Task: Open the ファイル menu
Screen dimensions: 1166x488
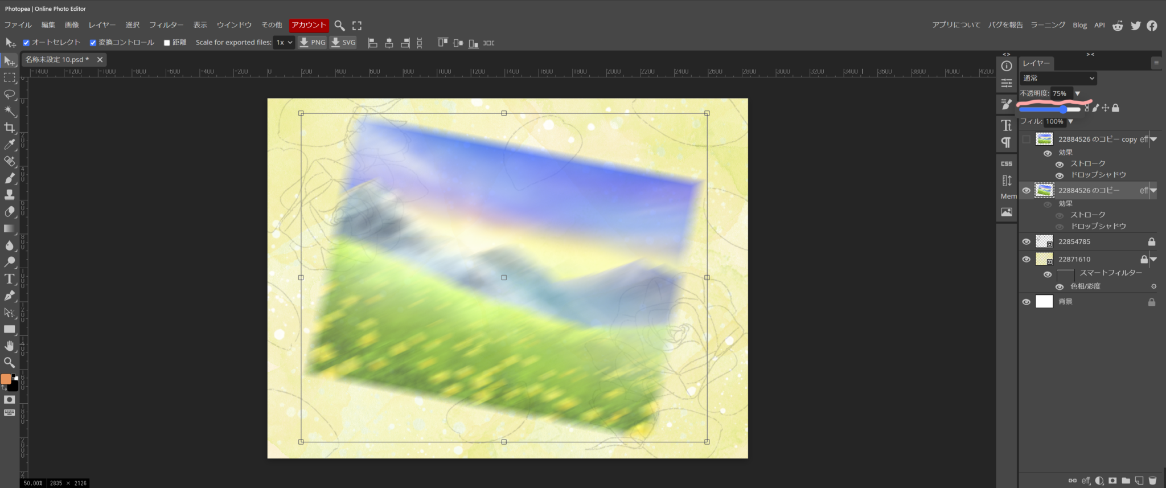Action: [x=18, y=25]
